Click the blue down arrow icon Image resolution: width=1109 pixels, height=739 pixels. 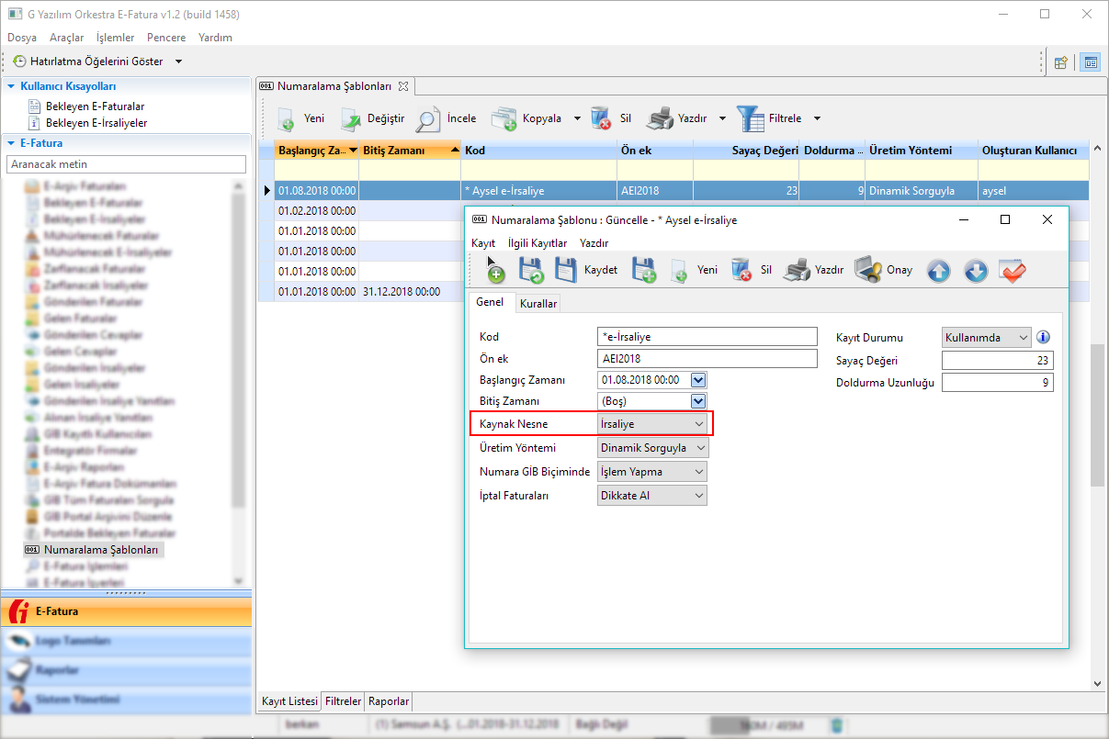click(976, 271)
